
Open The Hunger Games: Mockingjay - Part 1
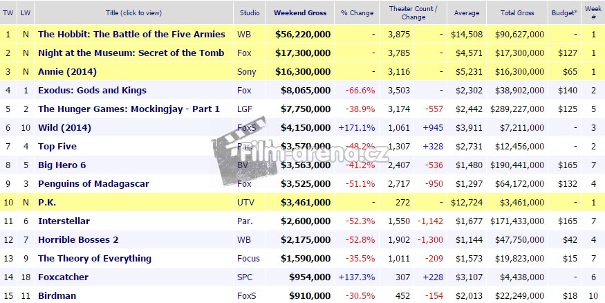tap(129, 109)
